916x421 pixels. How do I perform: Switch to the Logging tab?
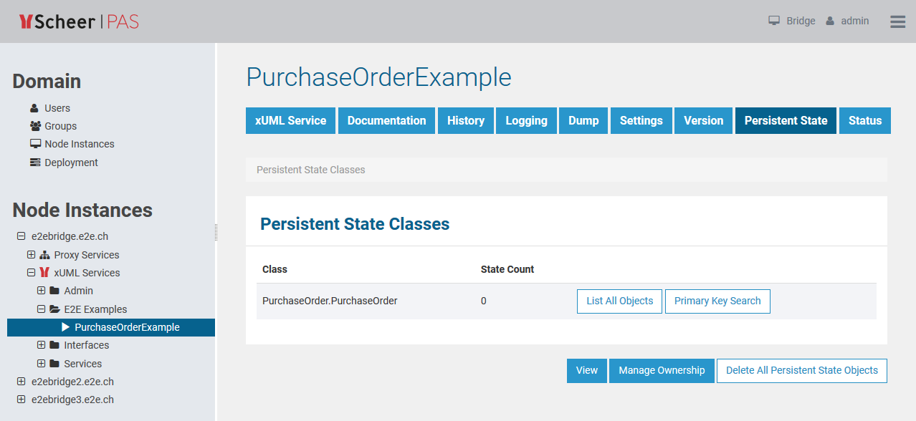coord(526,120)
